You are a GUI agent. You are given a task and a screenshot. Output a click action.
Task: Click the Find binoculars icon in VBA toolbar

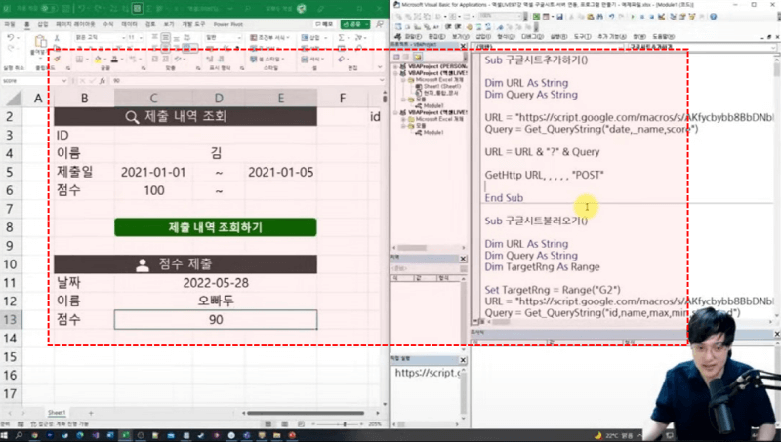(x=599, y=17)
